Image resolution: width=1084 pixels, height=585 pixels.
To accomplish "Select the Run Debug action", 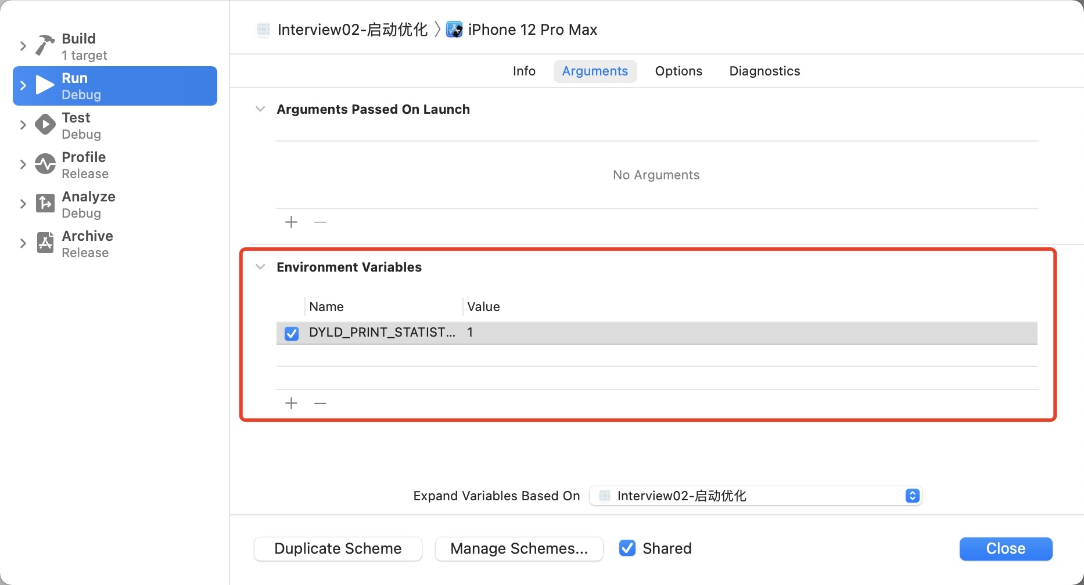I will point(115,86).
